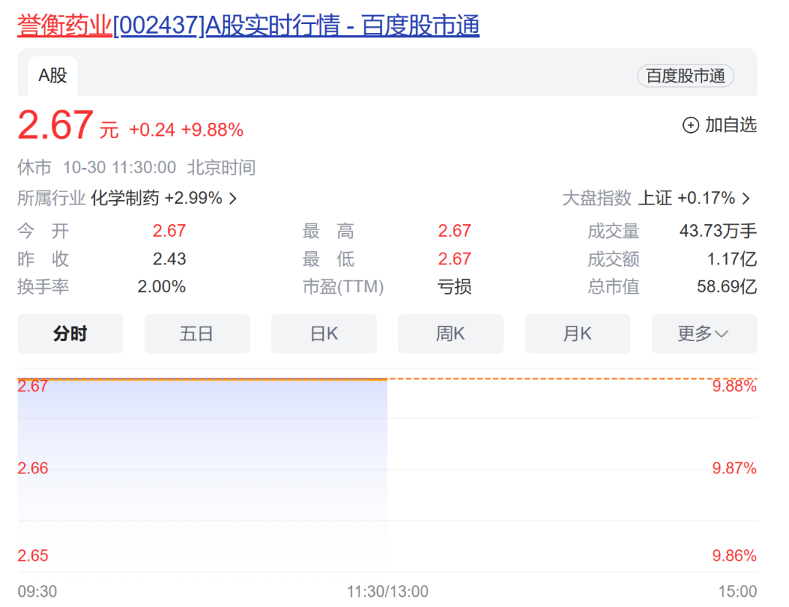The height and width of the screenshot is (607, 789).
Task: Click the 成交量 value 43.73万手
Action: tap(718, 231)
